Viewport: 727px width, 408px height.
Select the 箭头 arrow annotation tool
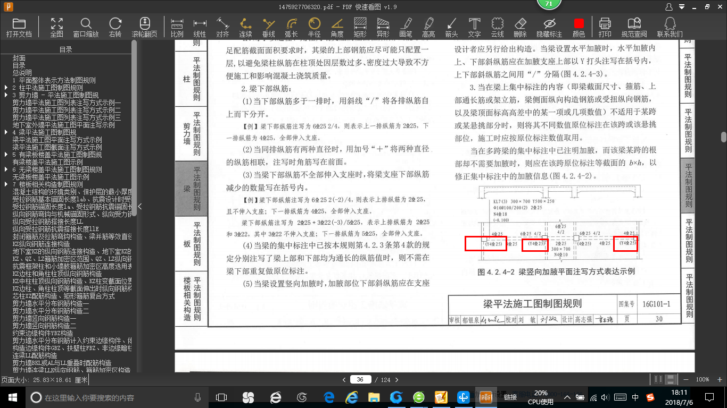451,27
